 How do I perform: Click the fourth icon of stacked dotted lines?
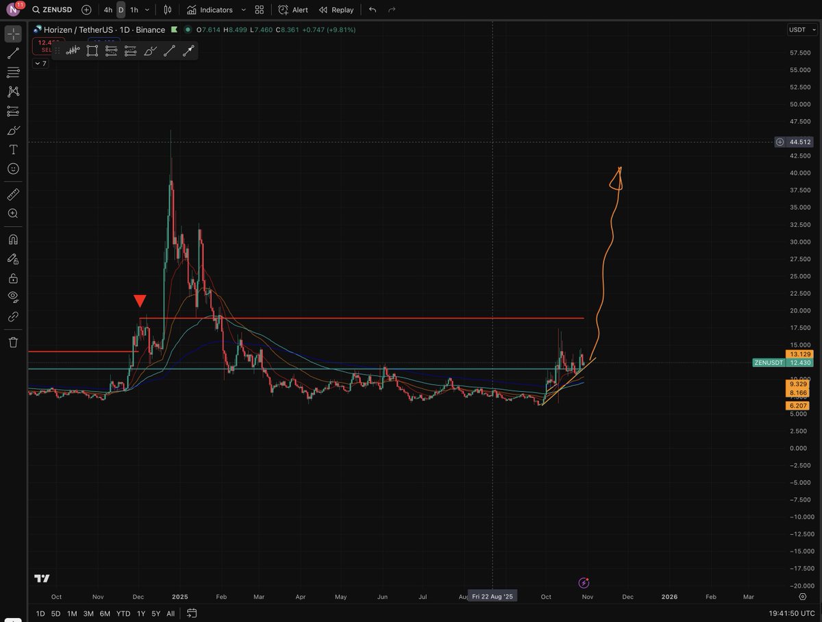click(131, 50)
